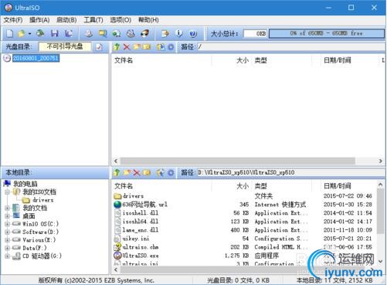Click the New image toolbar icon
The image size is (387, 285).
point(9,33)
